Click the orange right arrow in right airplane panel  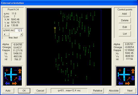point(128,83)
